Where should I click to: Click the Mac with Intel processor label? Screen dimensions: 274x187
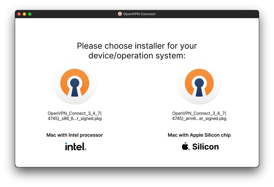point(75,135)
